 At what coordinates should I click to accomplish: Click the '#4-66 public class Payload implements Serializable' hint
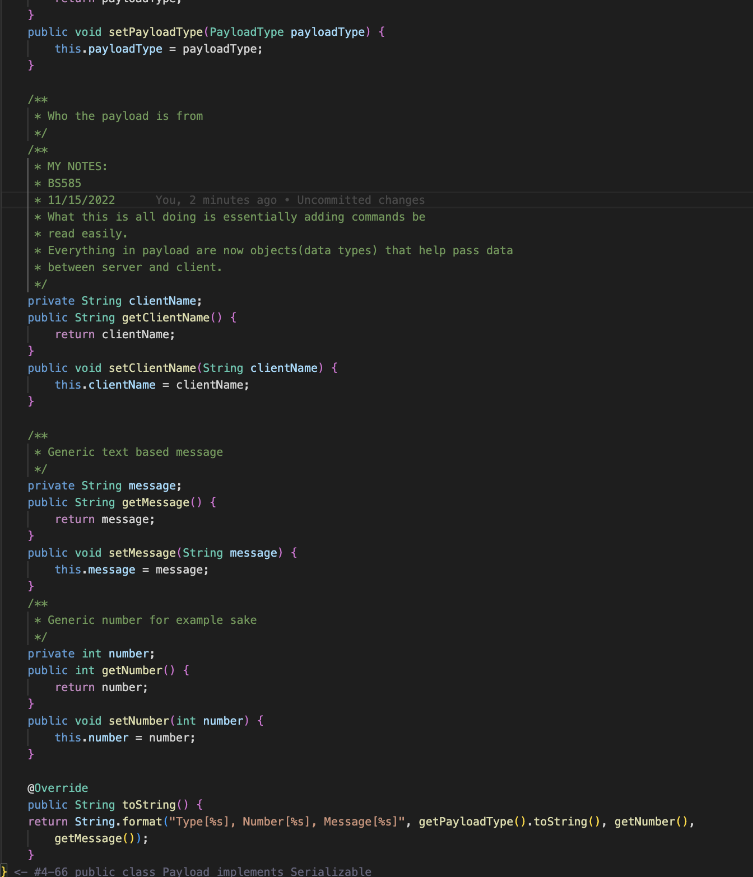(x=203, y=871)
